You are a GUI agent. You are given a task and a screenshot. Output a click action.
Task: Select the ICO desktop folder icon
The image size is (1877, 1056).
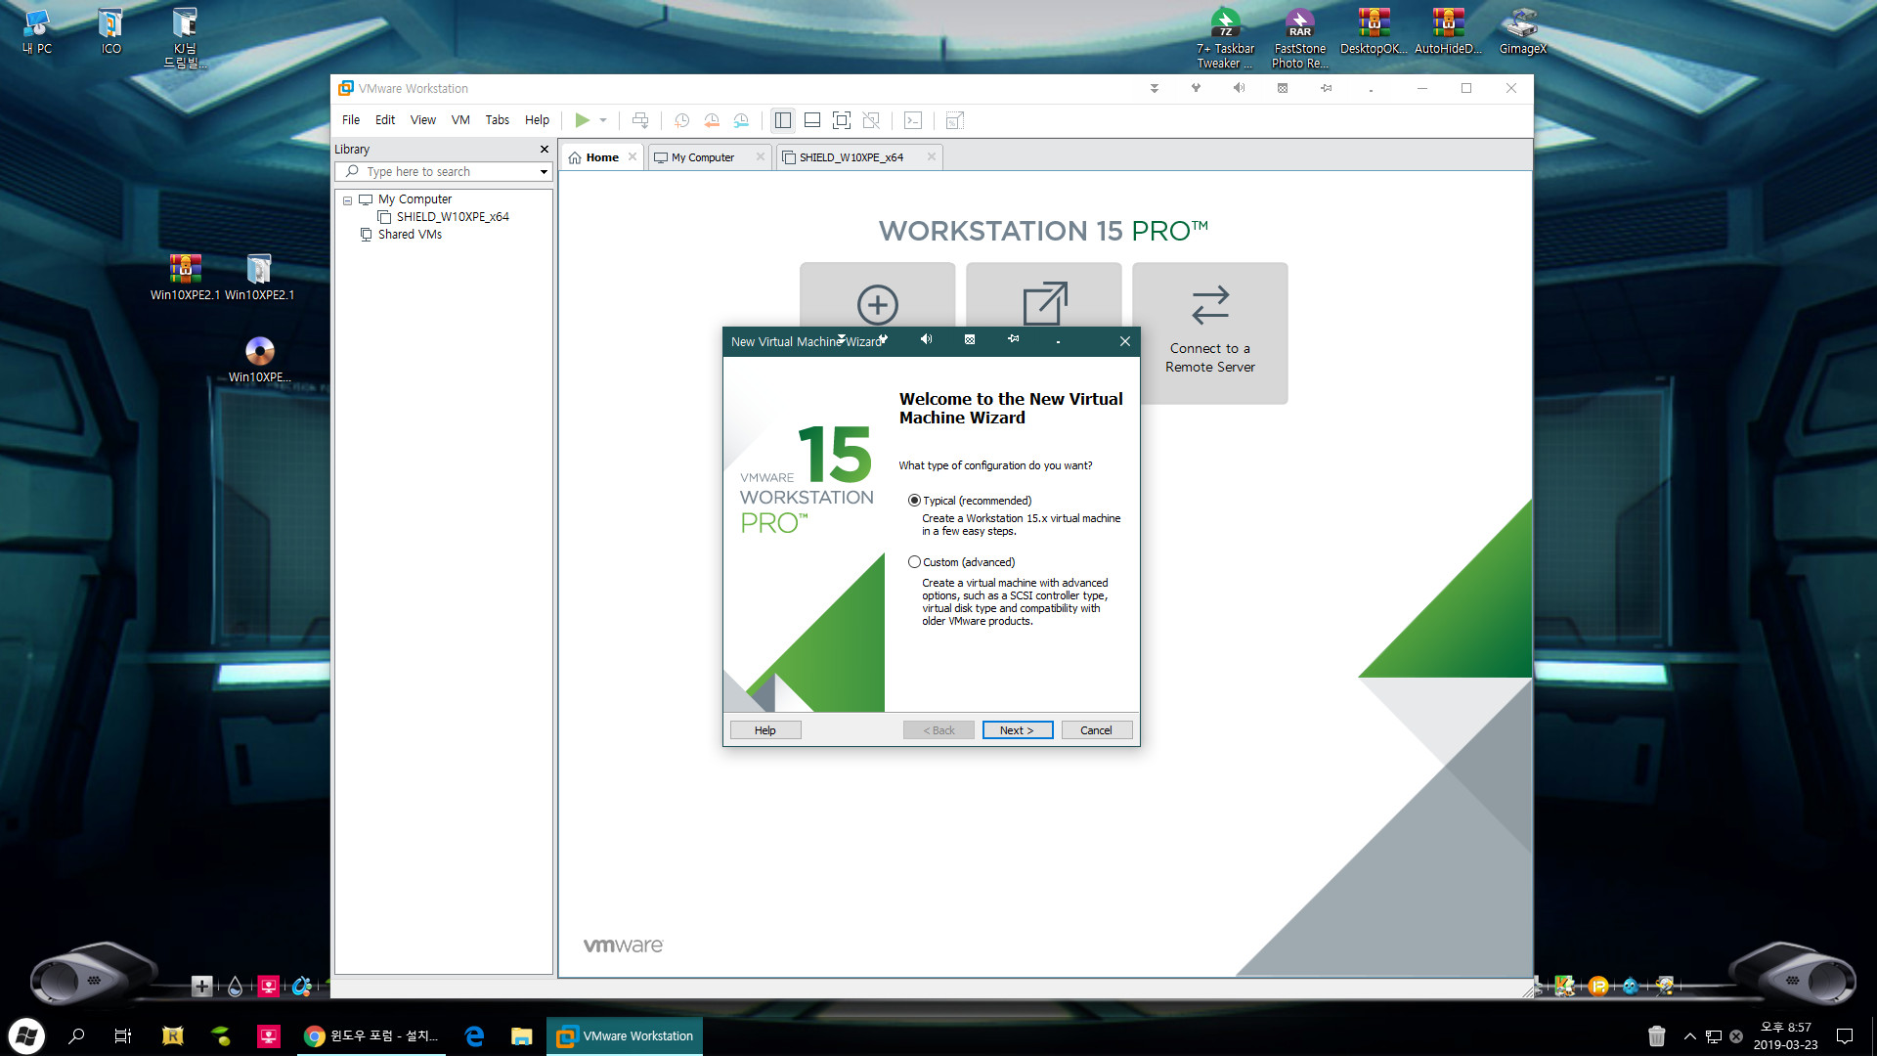[110, 31]
